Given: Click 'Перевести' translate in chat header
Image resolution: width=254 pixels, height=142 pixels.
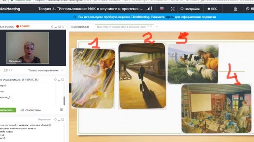Looking at the screenshot, I should (44, 120).
